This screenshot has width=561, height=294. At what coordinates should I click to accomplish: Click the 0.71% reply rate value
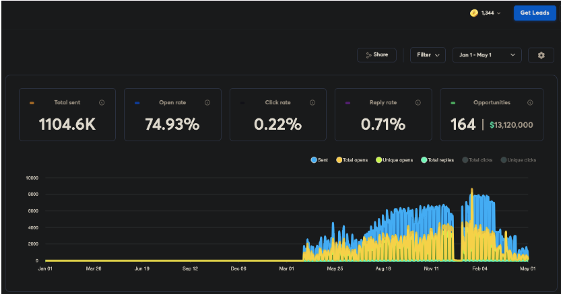coord(383,124)
